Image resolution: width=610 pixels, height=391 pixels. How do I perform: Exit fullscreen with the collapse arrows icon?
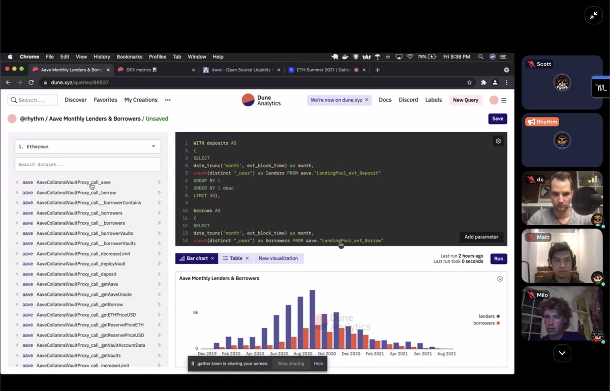pos(593,15)
